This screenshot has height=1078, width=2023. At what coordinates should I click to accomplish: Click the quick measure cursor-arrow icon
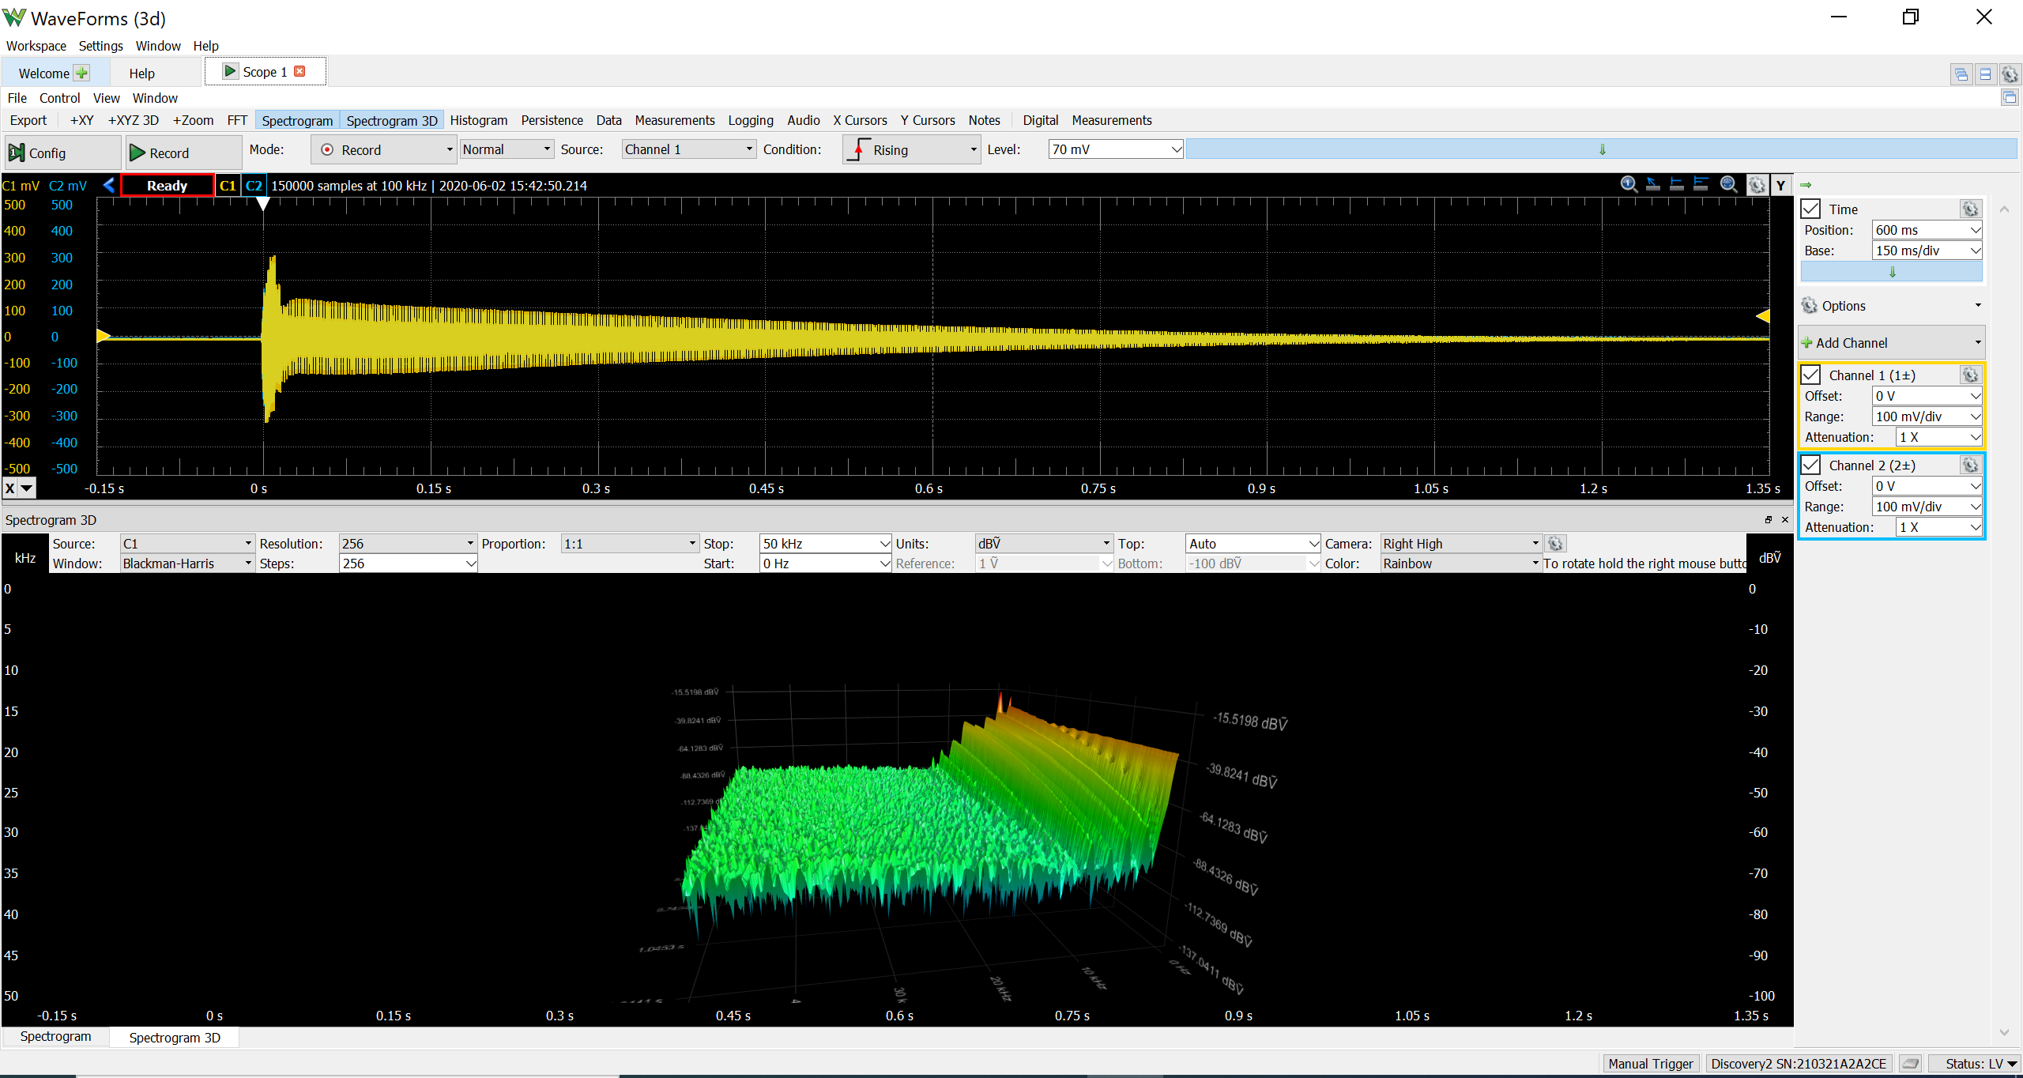coord(1653,185)
